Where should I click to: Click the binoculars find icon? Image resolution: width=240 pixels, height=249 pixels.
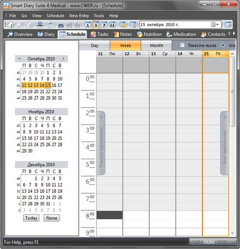(61, 25)
